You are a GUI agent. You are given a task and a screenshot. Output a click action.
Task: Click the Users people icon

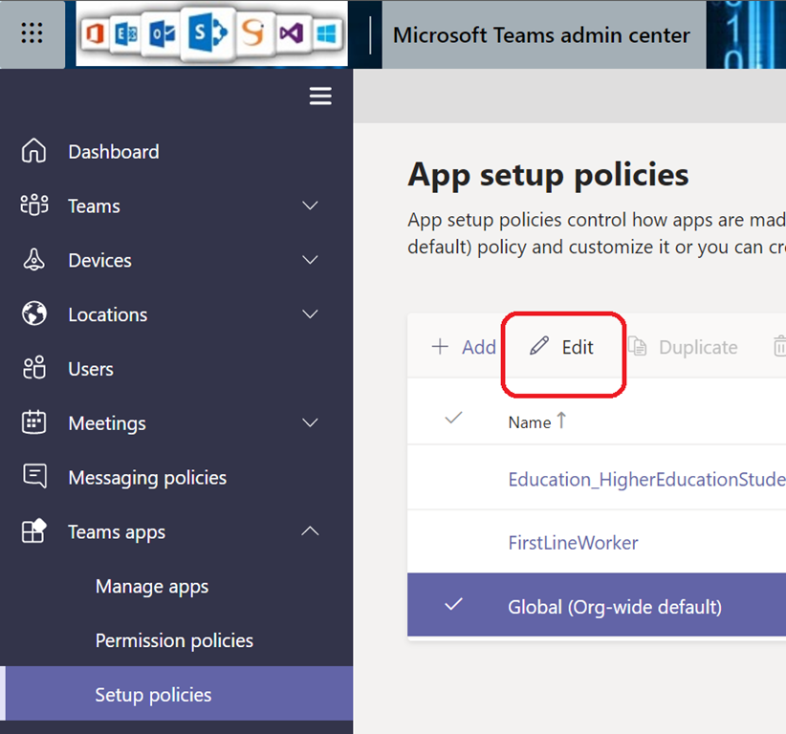coord(33,368)
